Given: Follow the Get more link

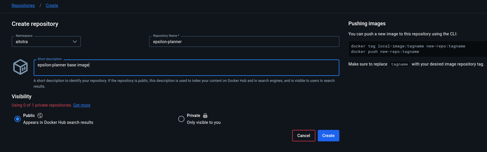Looking at the screenshot, I should click(x=82, y=105).
